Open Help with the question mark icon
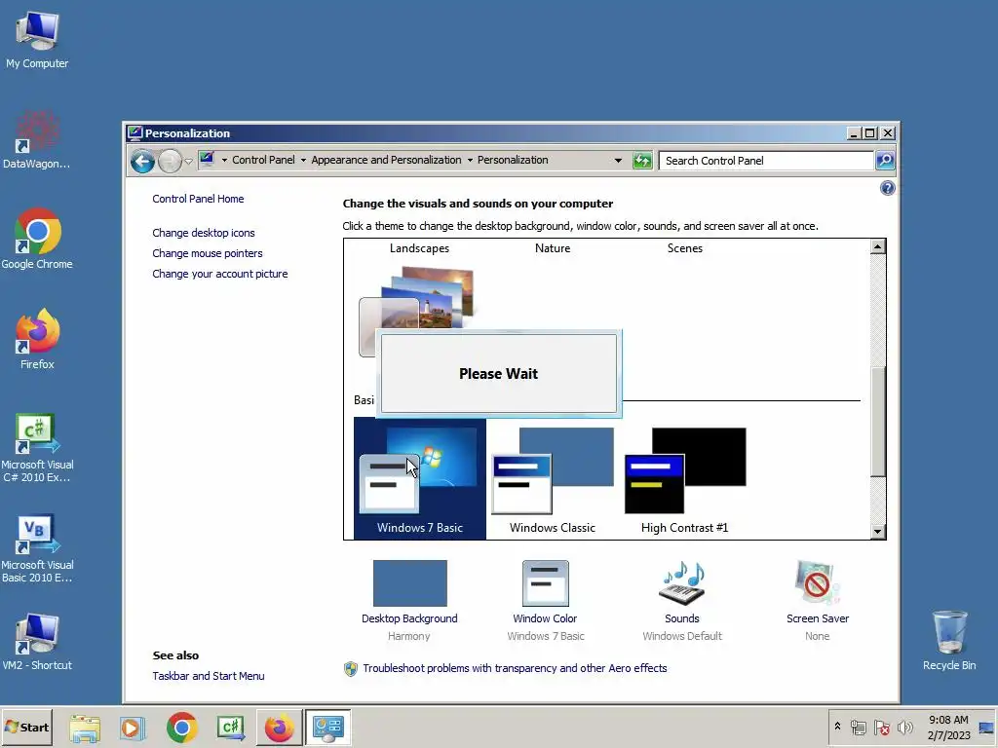 887,188
